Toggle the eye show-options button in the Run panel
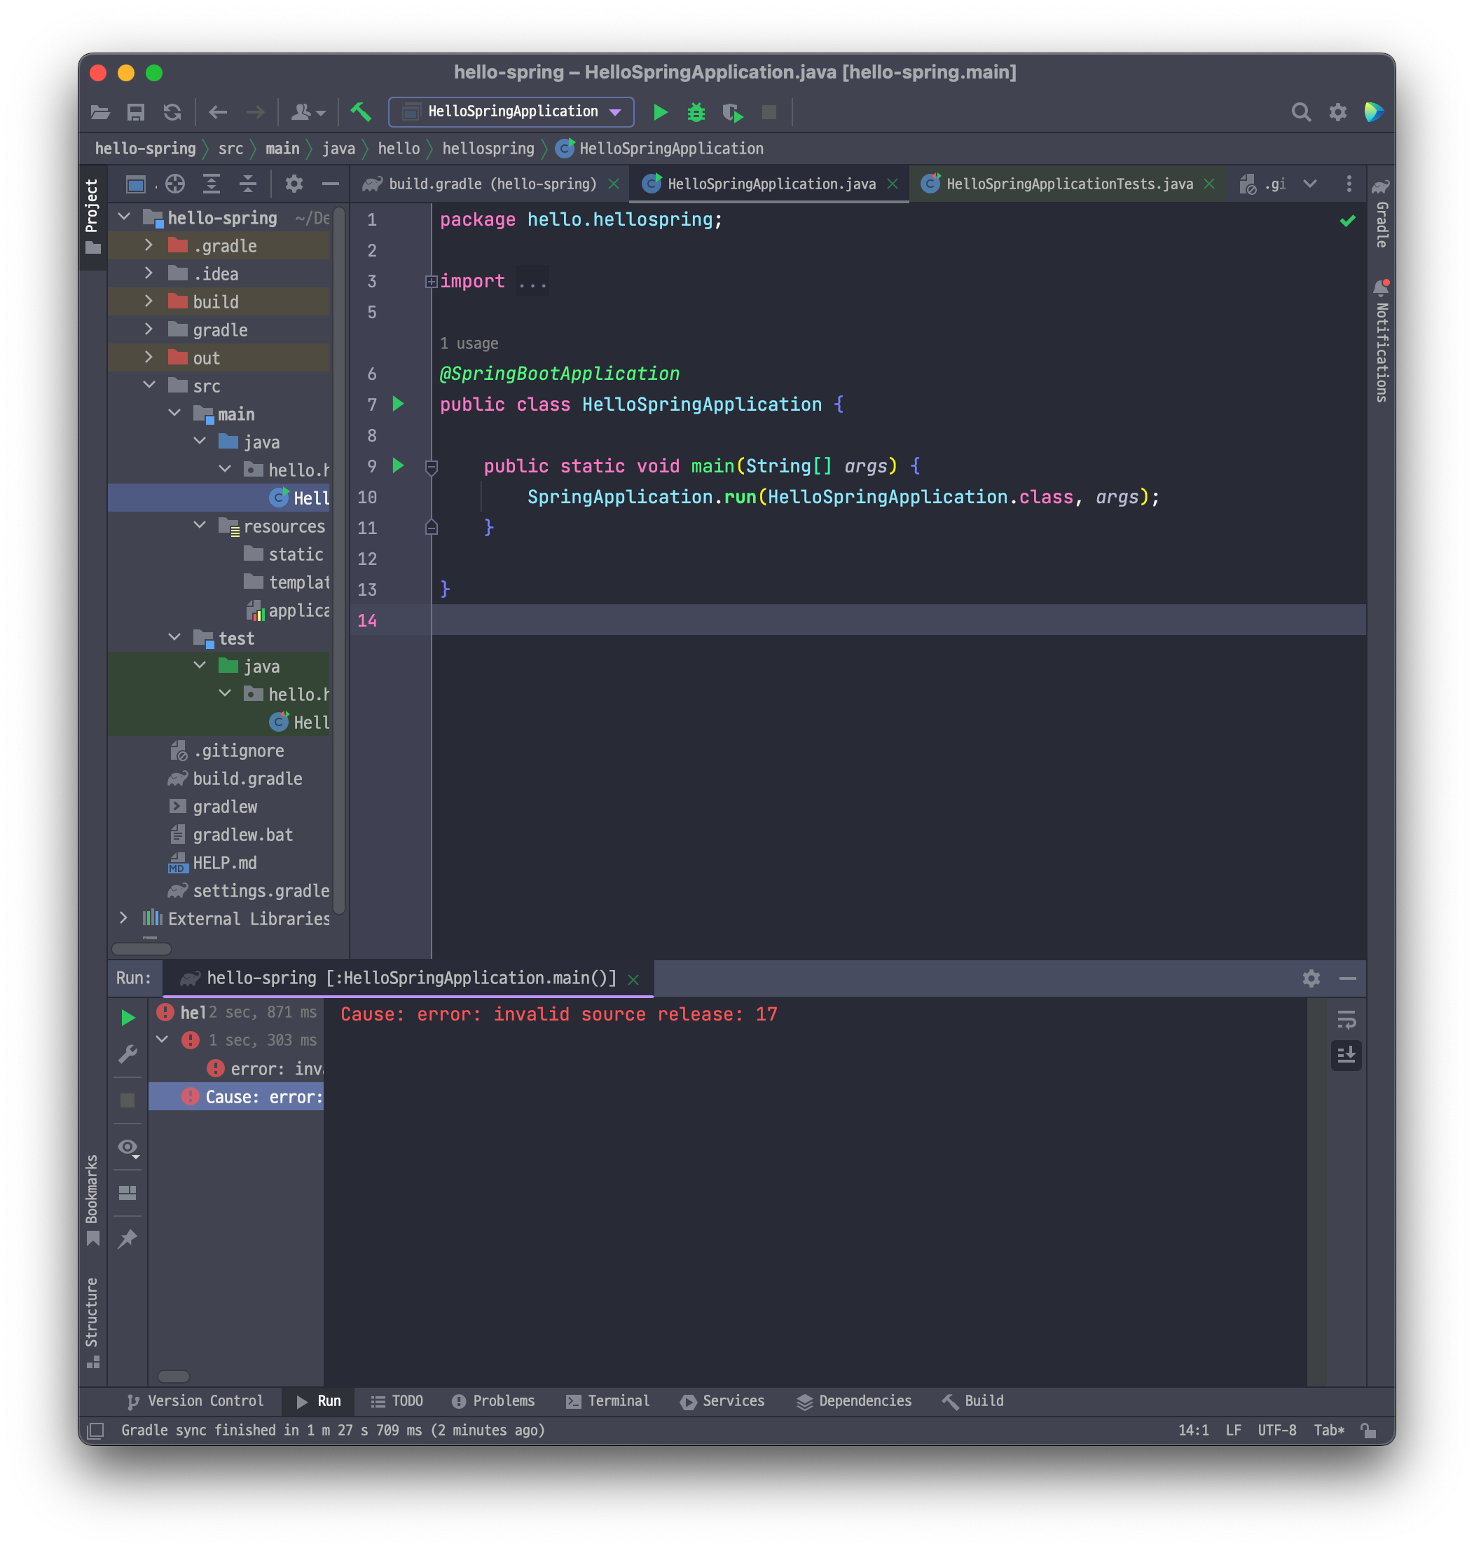The width and height of the screenshot is (1474, 1549). point(128,1148)
